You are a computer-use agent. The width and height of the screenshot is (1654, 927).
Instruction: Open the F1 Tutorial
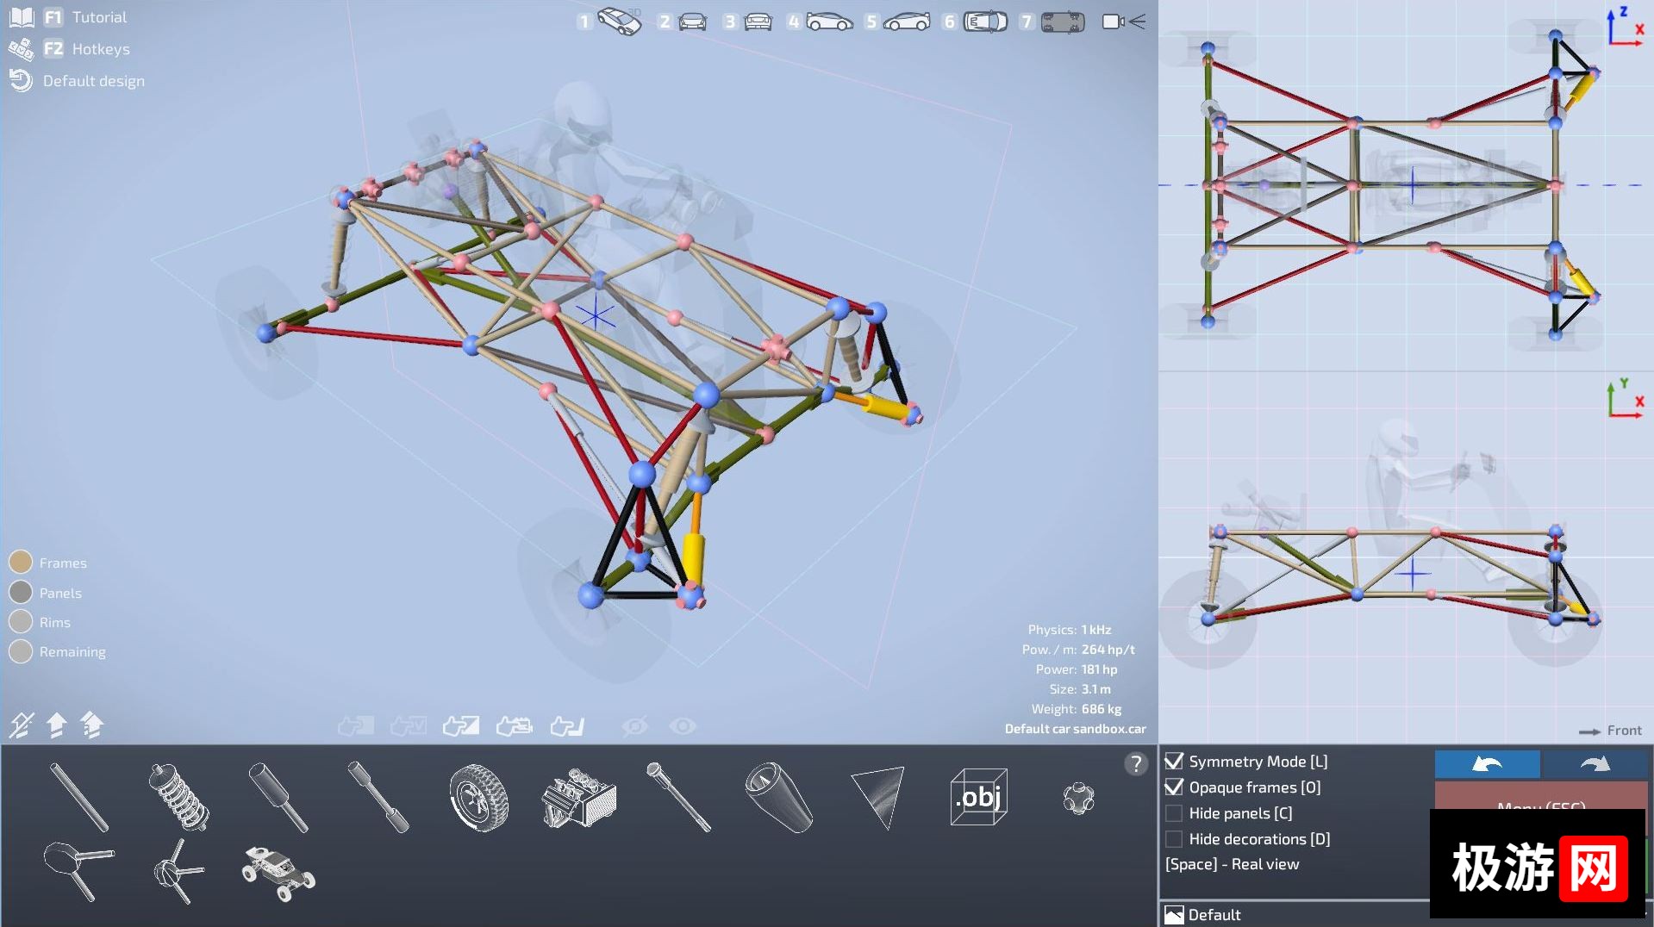pyautogui.click(x=69, y=17)
